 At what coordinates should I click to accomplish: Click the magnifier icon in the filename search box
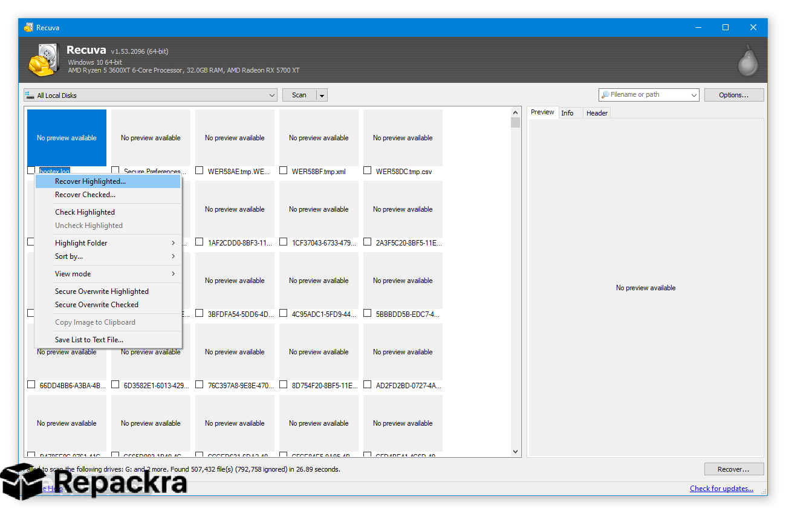605,95
